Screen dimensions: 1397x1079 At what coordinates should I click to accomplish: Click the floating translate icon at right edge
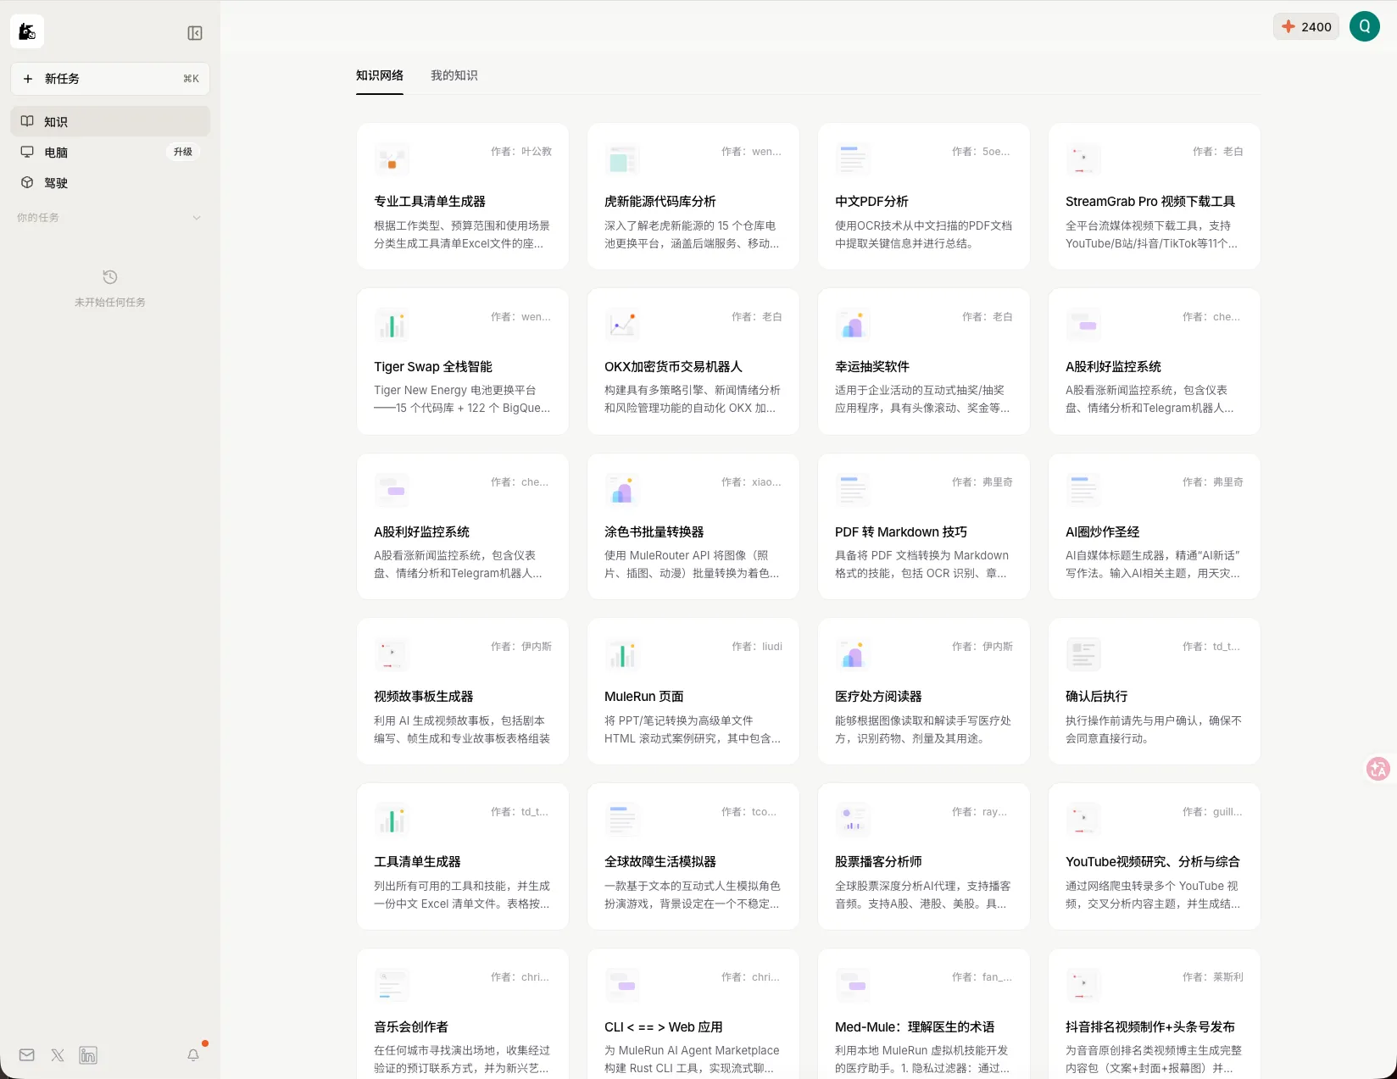(x=1378, y=769)
